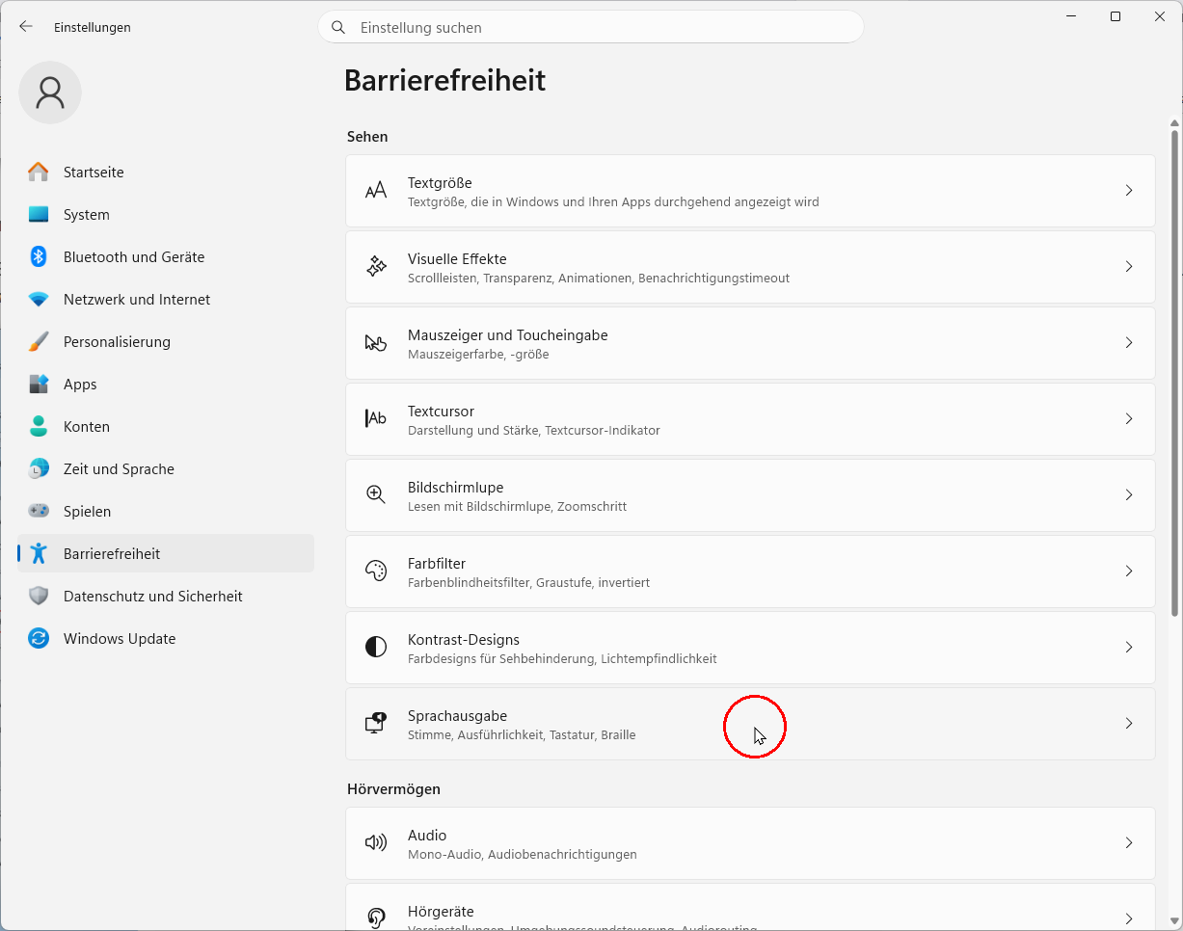This screenshot has height=931, width=1183.
Task: Click 'Darstellung und Stärke, Textcursor-Indikator' text
Action: point(534,431)
